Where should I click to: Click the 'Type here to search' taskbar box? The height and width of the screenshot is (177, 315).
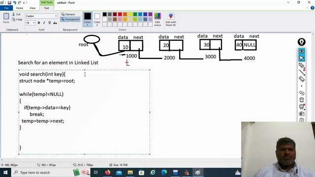click(x=42, y=173)
